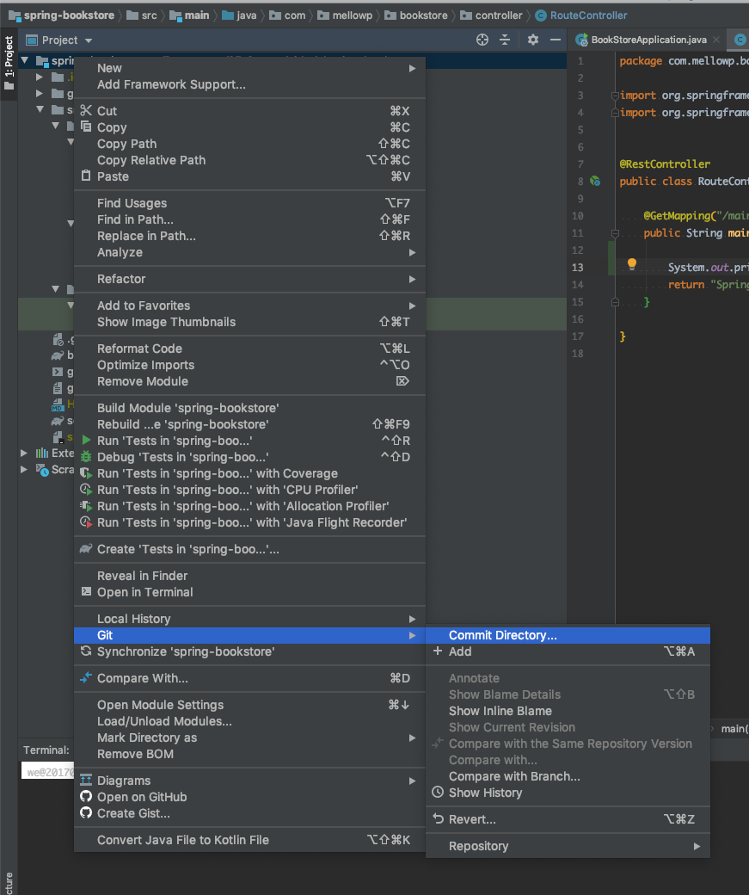The height and width of the screenshot is (895, 749).
Task: Expand the Analyze submenu arrow
Action: 412,252
